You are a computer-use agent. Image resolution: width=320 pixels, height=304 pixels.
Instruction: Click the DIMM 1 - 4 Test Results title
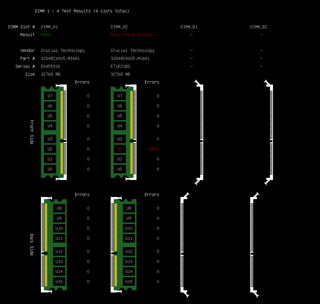82,11
